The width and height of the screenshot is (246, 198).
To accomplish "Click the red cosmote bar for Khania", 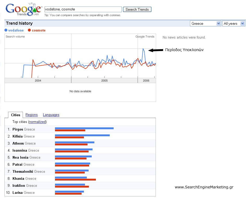I will (x=75, y=180).
